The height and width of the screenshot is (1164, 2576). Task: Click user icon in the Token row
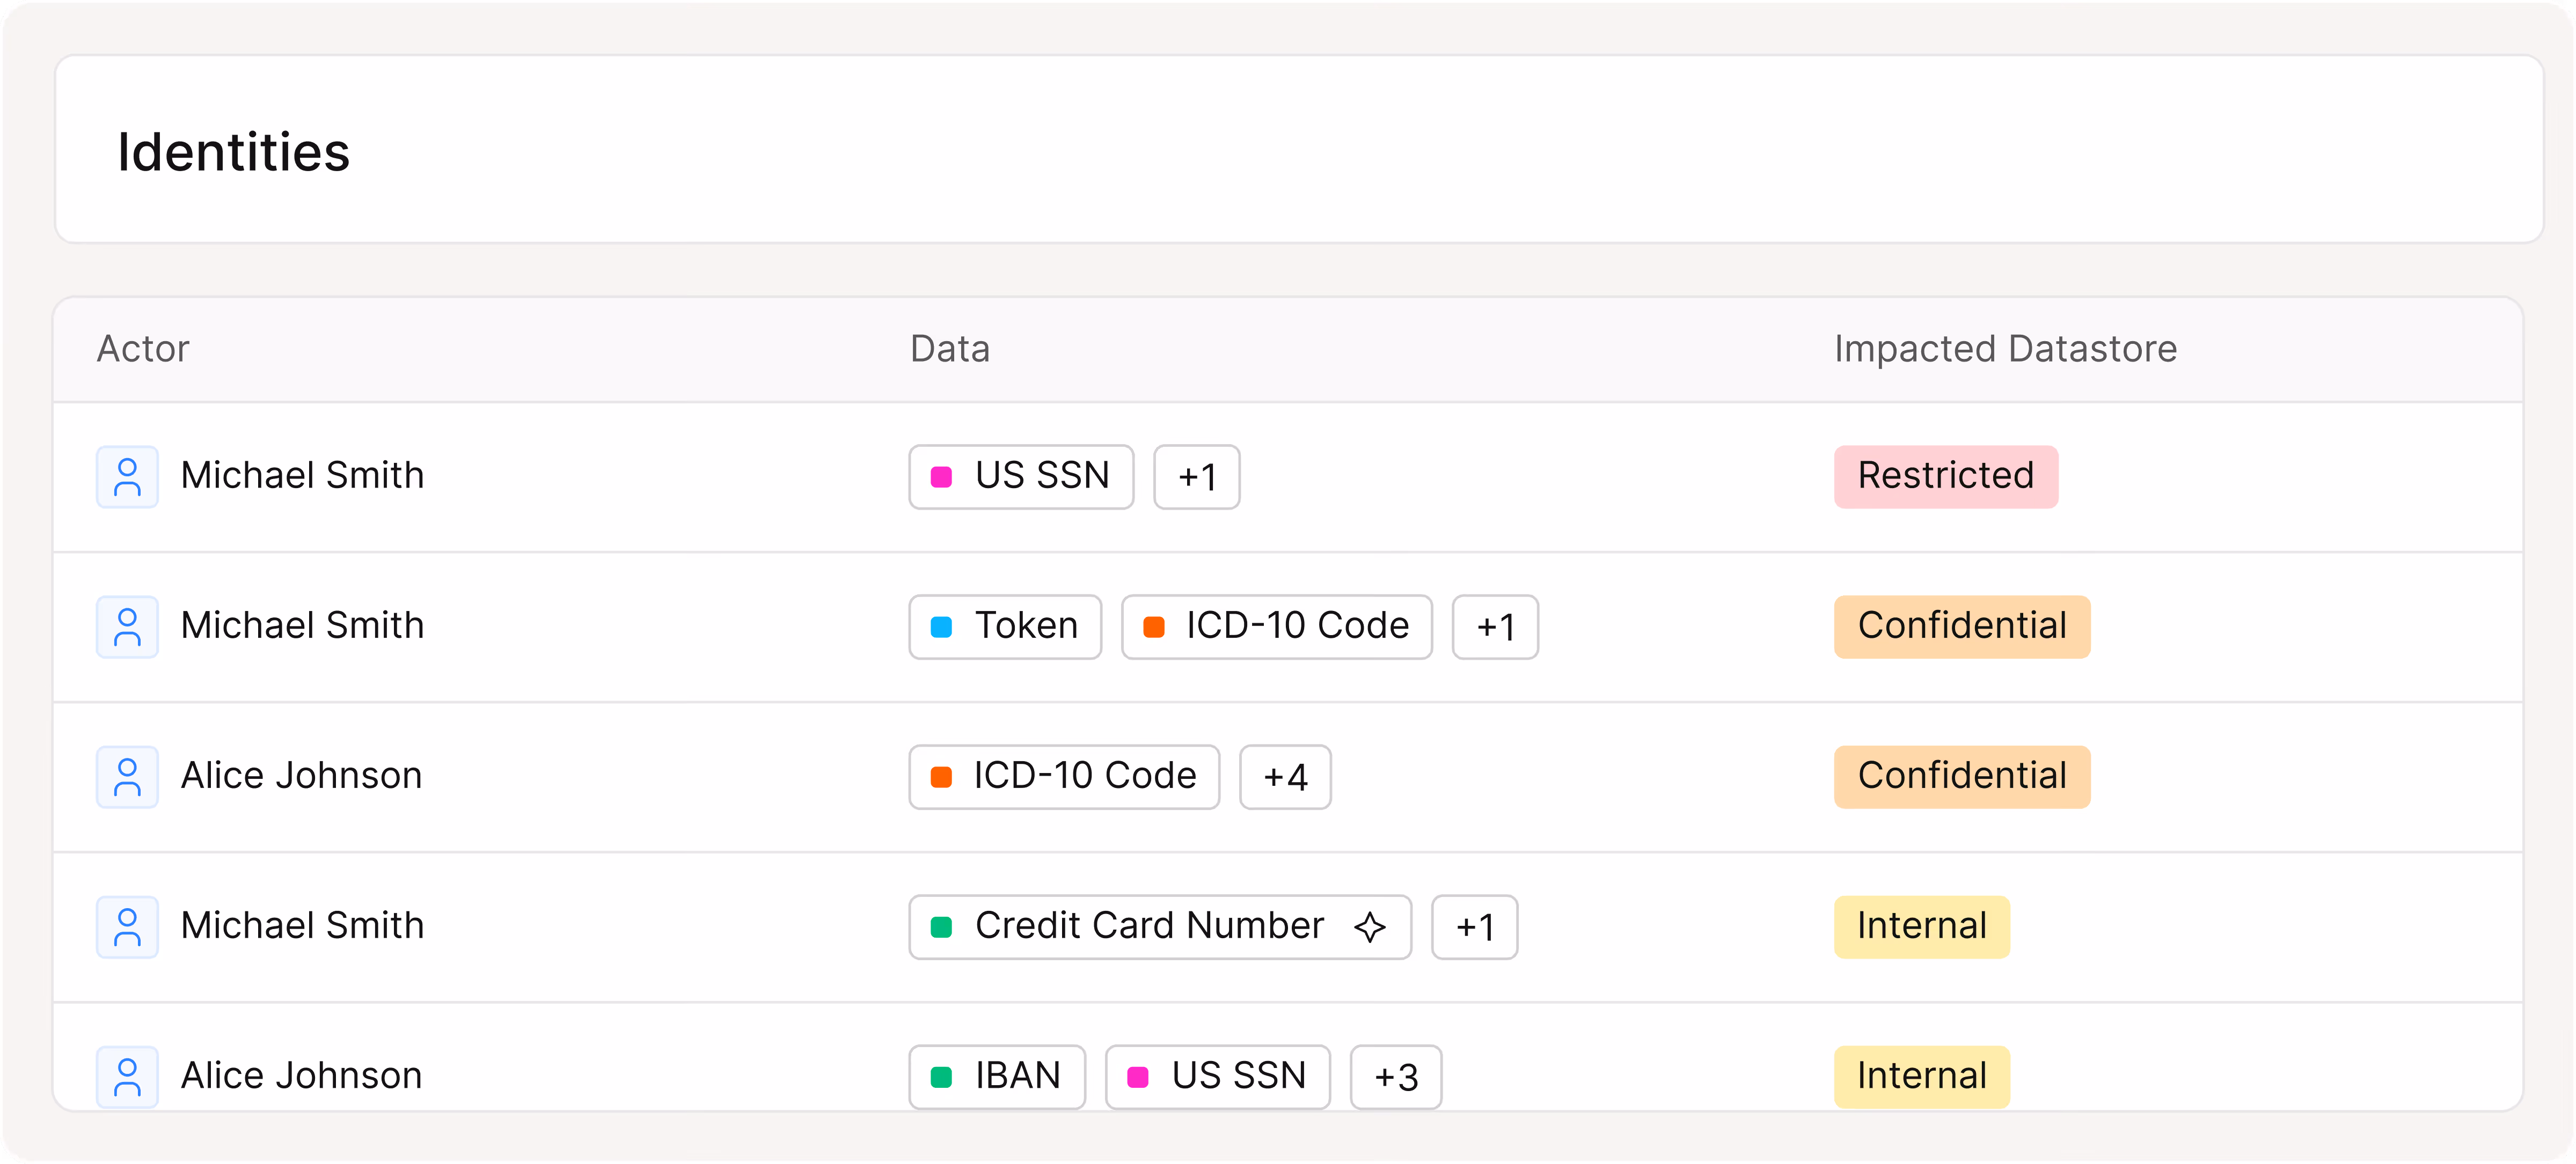[127, 627]
